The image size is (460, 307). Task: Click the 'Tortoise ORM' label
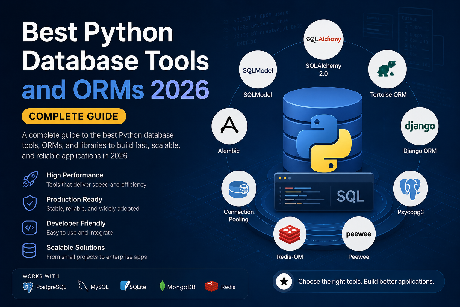388,95
